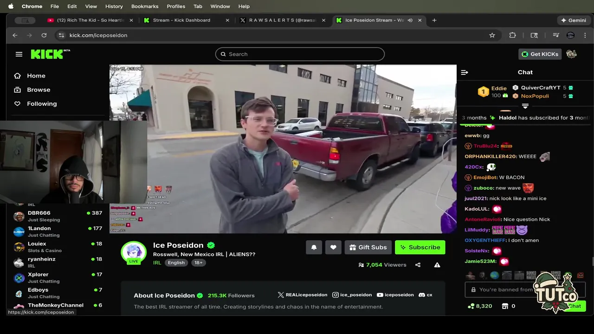The width and height of the screenshot is (594, 334).
Task: Click the 8,320 channel points icon
Action: [471, 306]
